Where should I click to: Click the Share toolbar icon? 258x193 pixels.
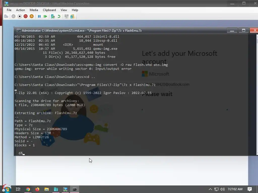point(72,16)
